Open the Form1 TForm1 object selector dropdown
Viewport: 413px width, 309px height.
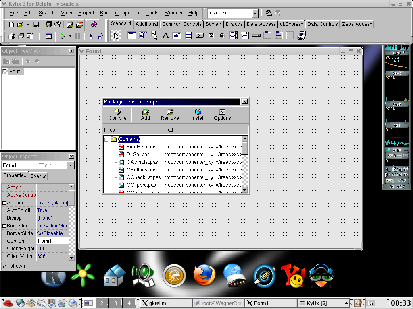pyautogui.click(x=70, y=165)
